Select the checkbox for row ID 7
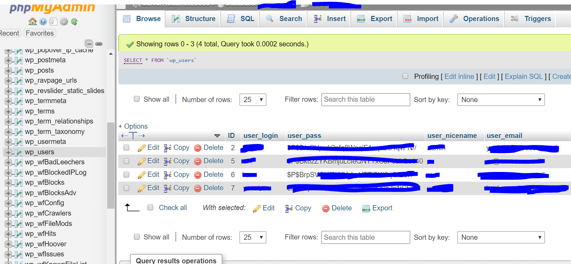Viewport: 571px width, 264px height. [126, 188]
